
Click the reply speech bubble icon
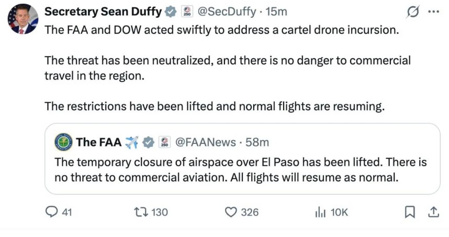click(52, 212)
